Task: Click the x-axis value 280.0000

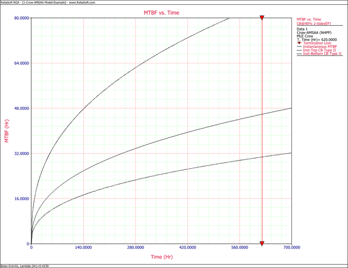Action: pyautogui.click(x=135, y=248)
